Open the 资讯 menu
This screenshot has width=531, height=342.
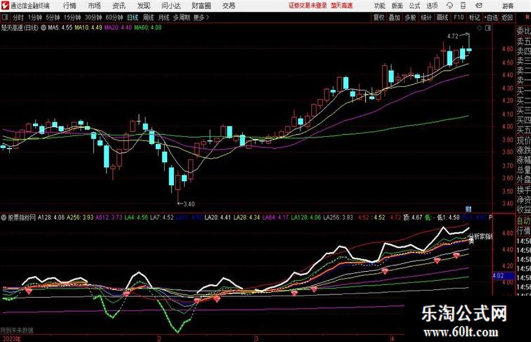click(x=119, y=6)
